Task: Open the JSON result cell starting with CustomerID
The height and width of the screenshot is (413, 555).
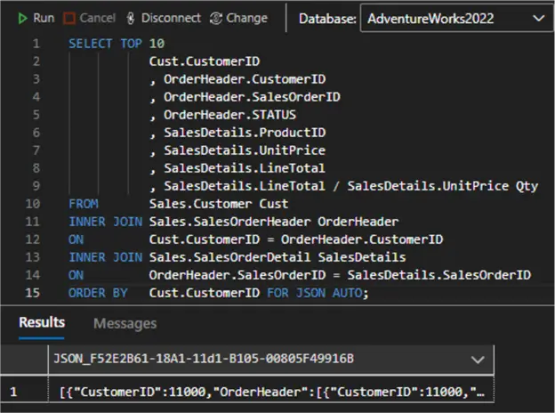Action: tap(271, 392)
